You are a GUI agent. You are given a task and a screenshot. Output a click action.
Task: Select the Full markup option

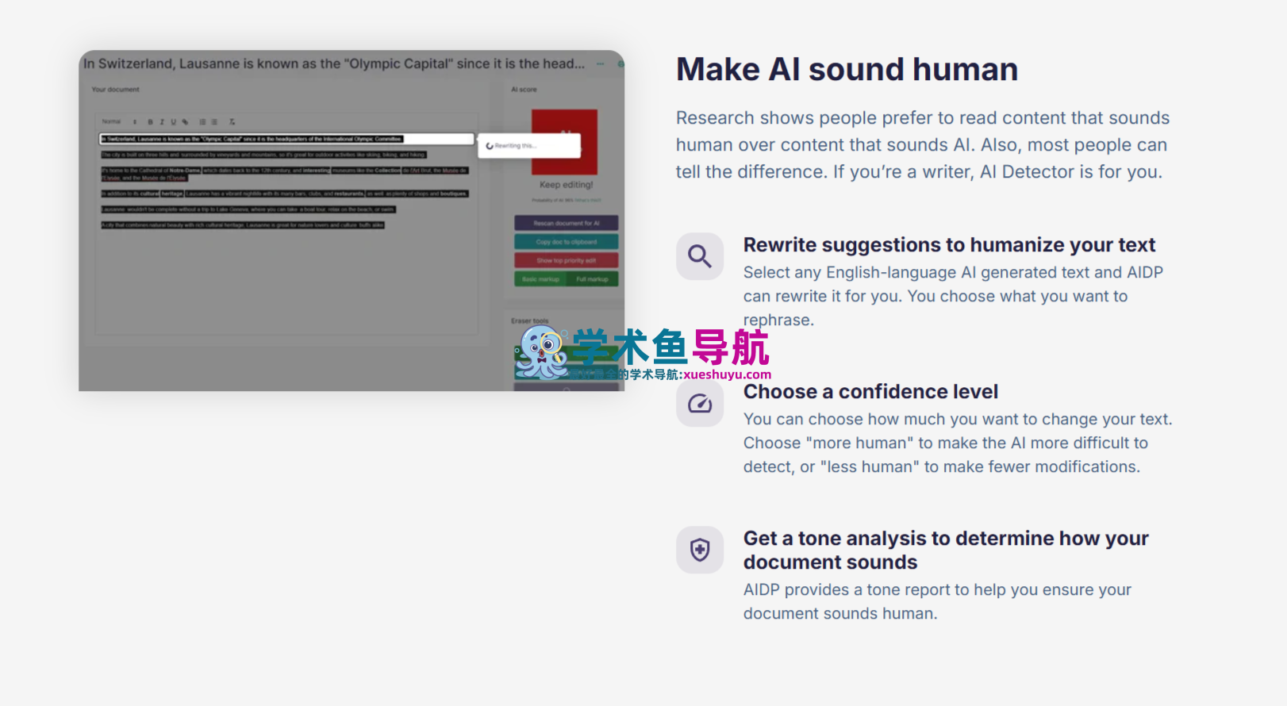click(x=592, y=279)
